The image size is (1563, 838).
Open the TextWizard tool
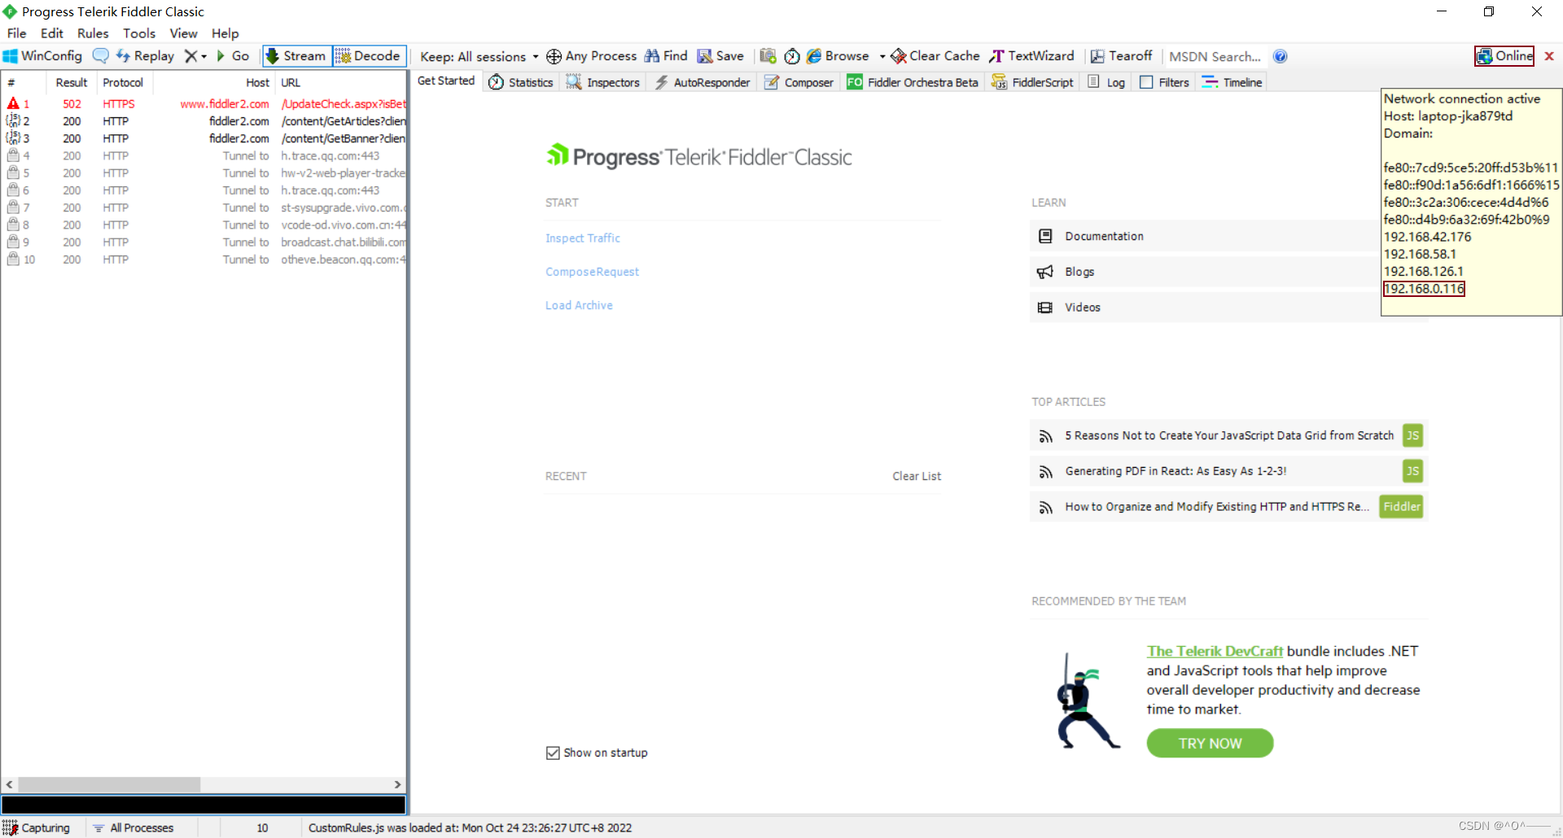(1031, 56)
